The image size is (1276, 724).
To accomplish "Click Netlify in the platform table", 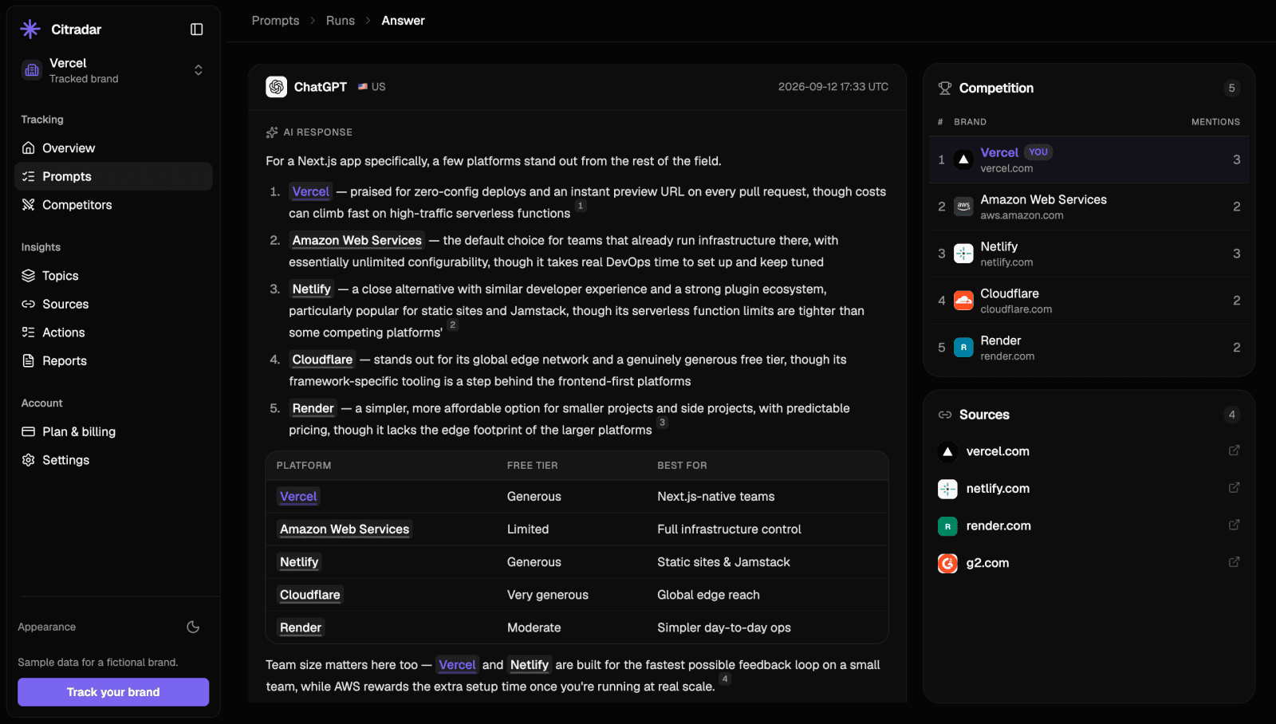I will pos(299,562).
